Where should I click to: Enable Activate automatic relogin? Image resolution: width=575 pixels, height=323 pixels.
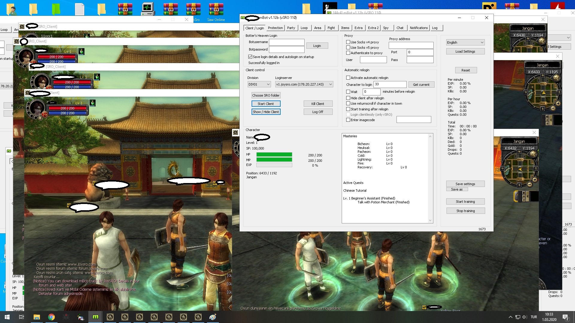348,78
